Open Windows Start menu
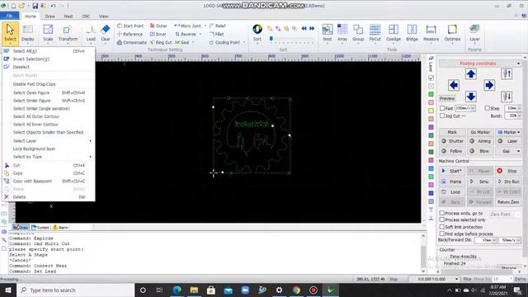Viewport: 528px width, 297px height. pos(8,290)
